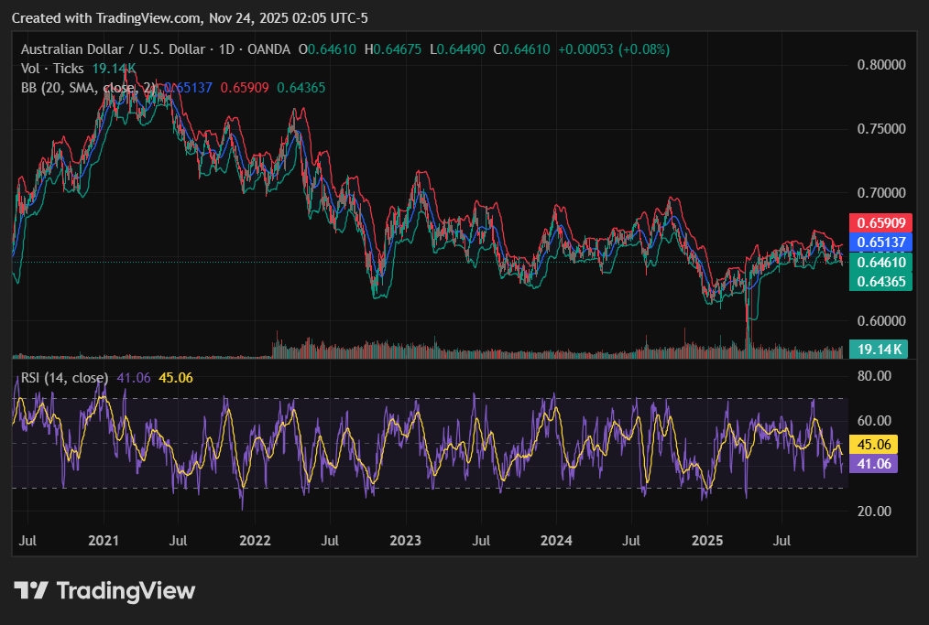Image resolution: width=929 pixels, height=625 pixels.
Task: Click the 0.64610 current price tag
Action: (x=880, y=263)
